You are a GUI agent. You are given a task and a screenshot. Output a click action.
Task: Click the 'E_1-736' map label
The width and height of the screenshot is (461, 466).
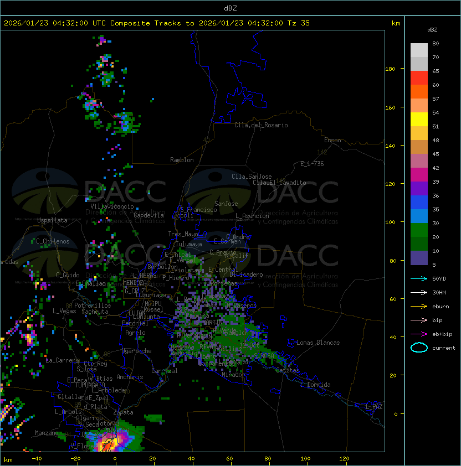[312, 164]
